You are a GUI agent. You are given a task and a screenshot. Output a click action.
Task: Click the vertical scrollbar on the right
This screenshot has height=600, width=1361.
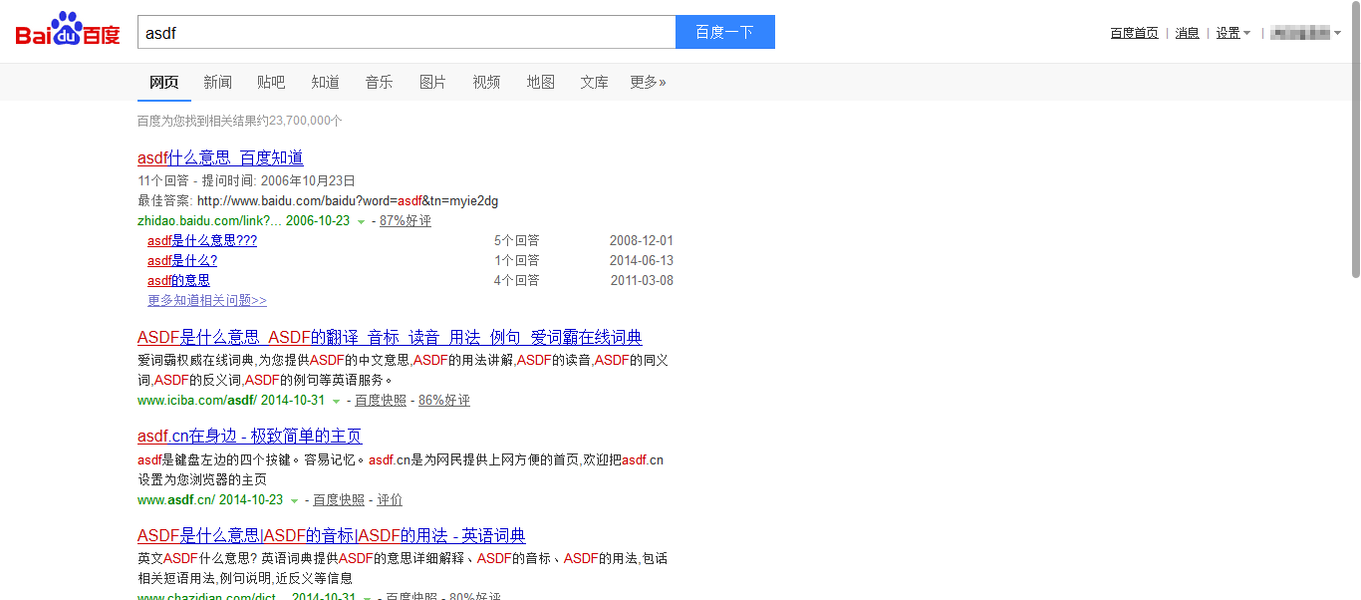1354,150
